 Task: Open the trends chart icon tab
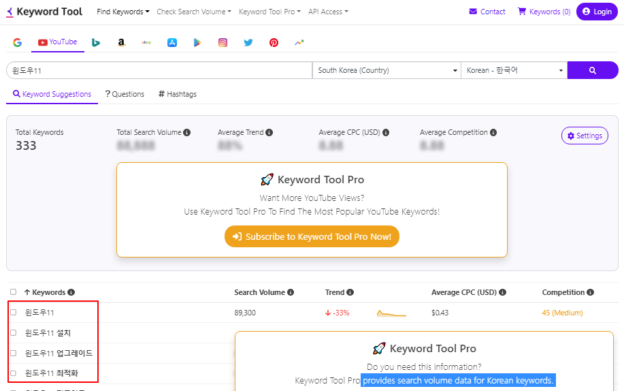pos(299,42)
